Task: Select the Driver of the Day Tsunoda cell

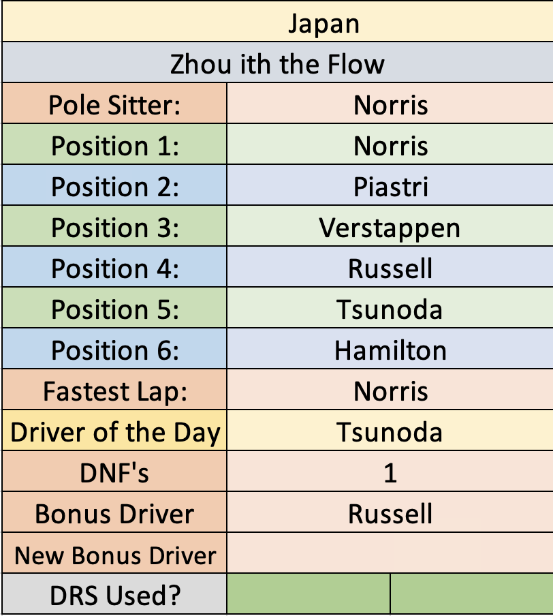Action: (390, 430)
